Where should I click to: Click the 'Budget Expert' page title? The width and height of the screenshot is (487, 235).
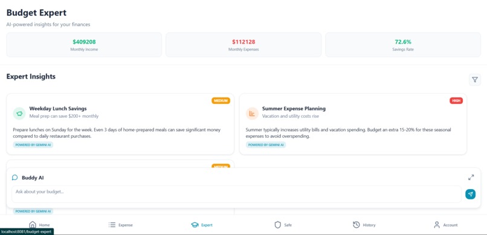(36, 13)
